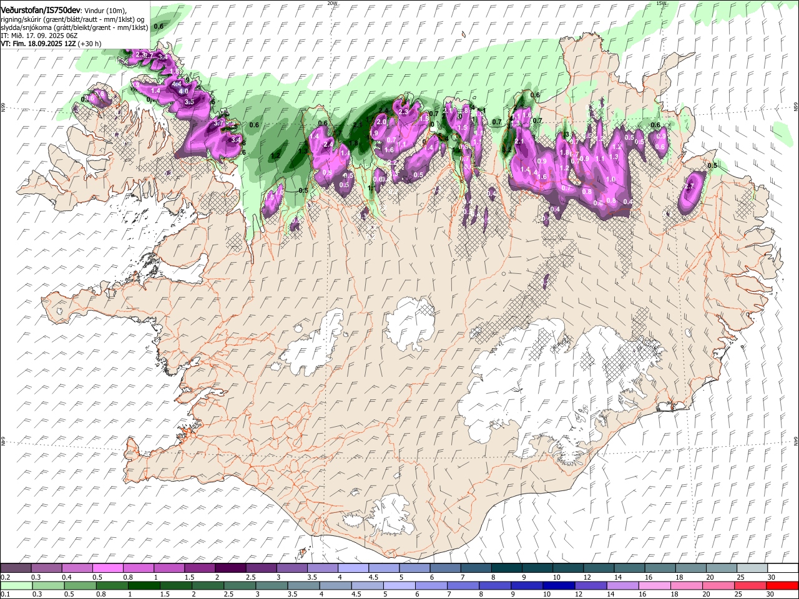Click the Veðurstofan/IS750dev map title
This screenshot has height=599, width=799.
tap(41, 10)
